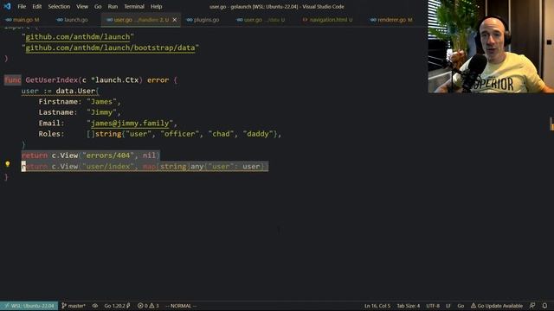Screen dimensions: 554x311
Task: Close the user.go handlers tab
Action: [175, 20]
